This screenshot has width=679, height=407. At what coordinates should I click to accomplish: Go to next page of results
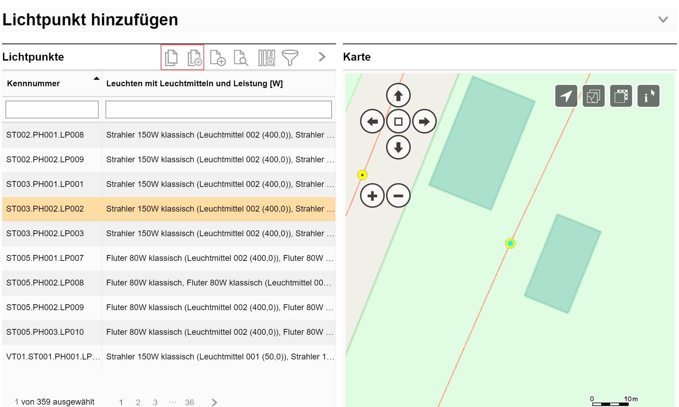coord(214,402)
